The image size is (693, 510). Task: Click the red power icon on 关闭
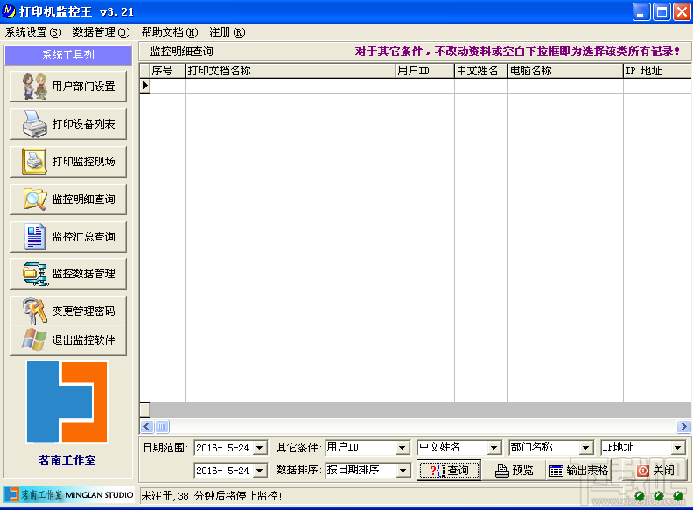pos(643,471)
